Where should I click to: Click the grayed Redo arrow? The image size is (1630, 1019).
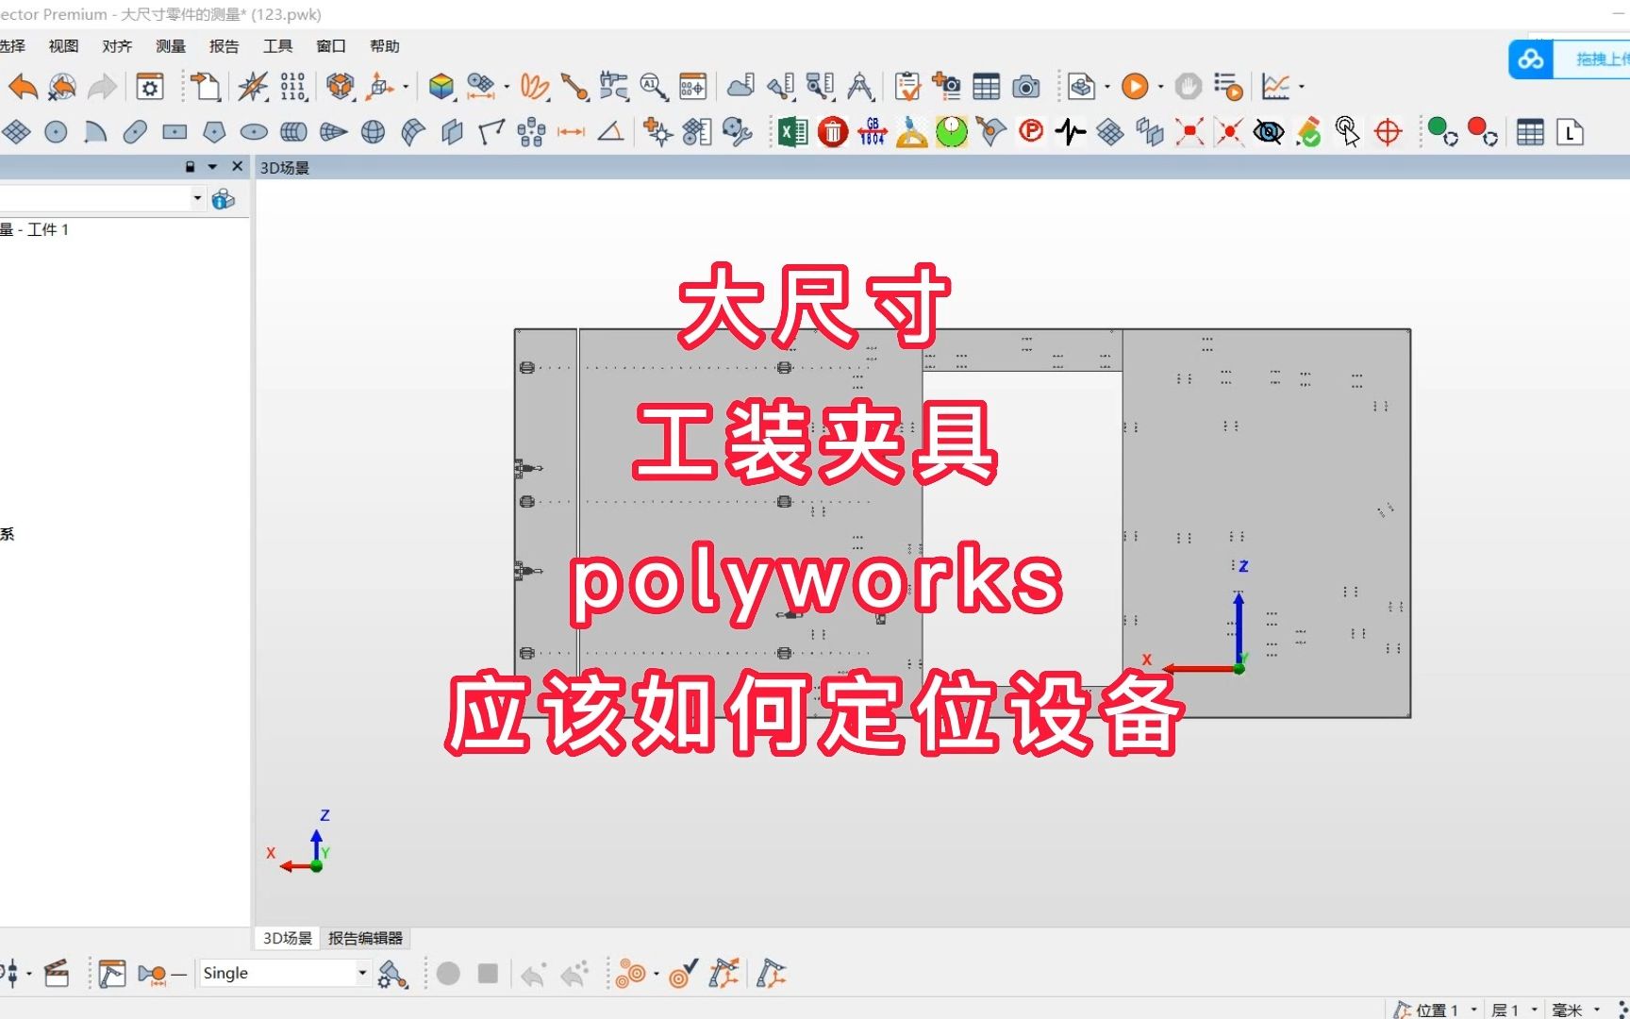102,87
